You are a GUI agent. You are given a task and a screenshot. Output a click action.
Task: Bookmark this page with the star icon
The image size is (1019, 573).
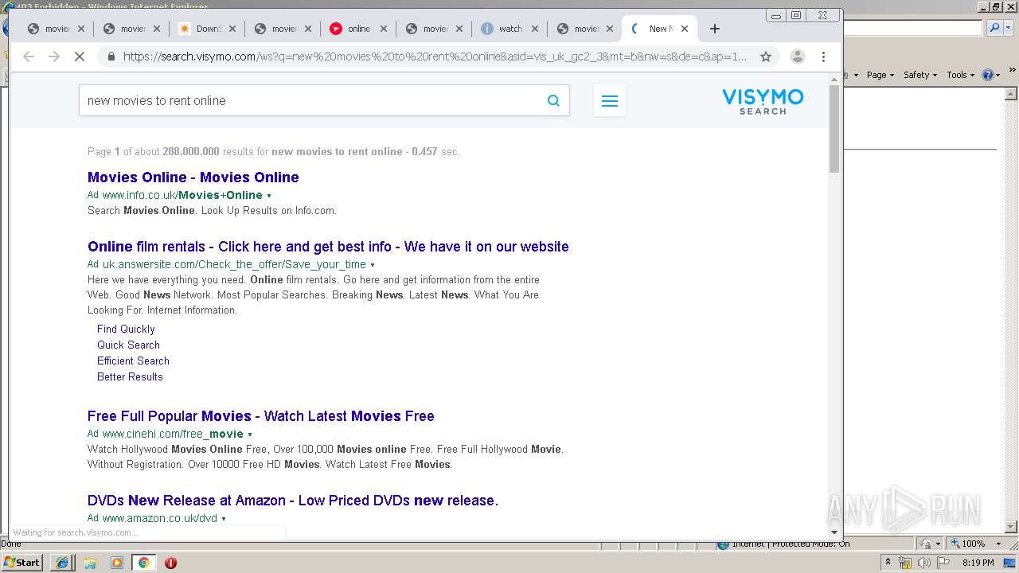[x=766, y=57]
